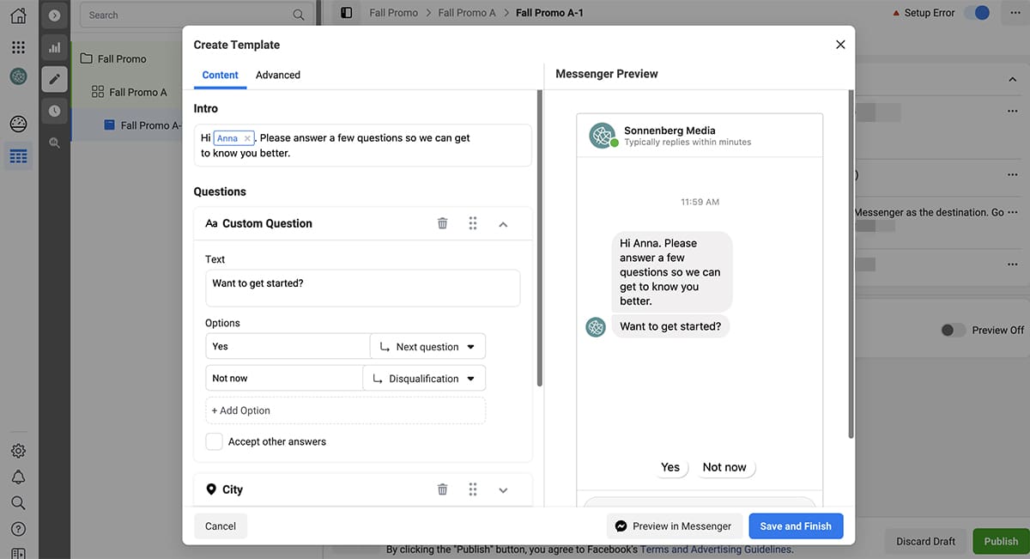The image size is (1030, 559).
Task: Click the help question mark icon
Action: [x=18, y=528]
